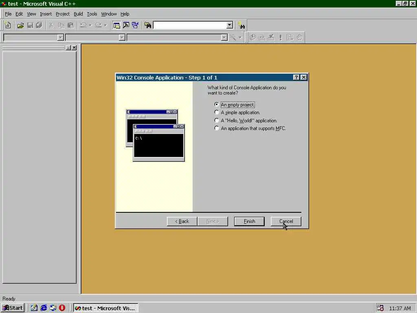Click test - Microsoft Visual C++ taskbar button
417x313 pixels.
pyautogui.click(x=105, y=308)
